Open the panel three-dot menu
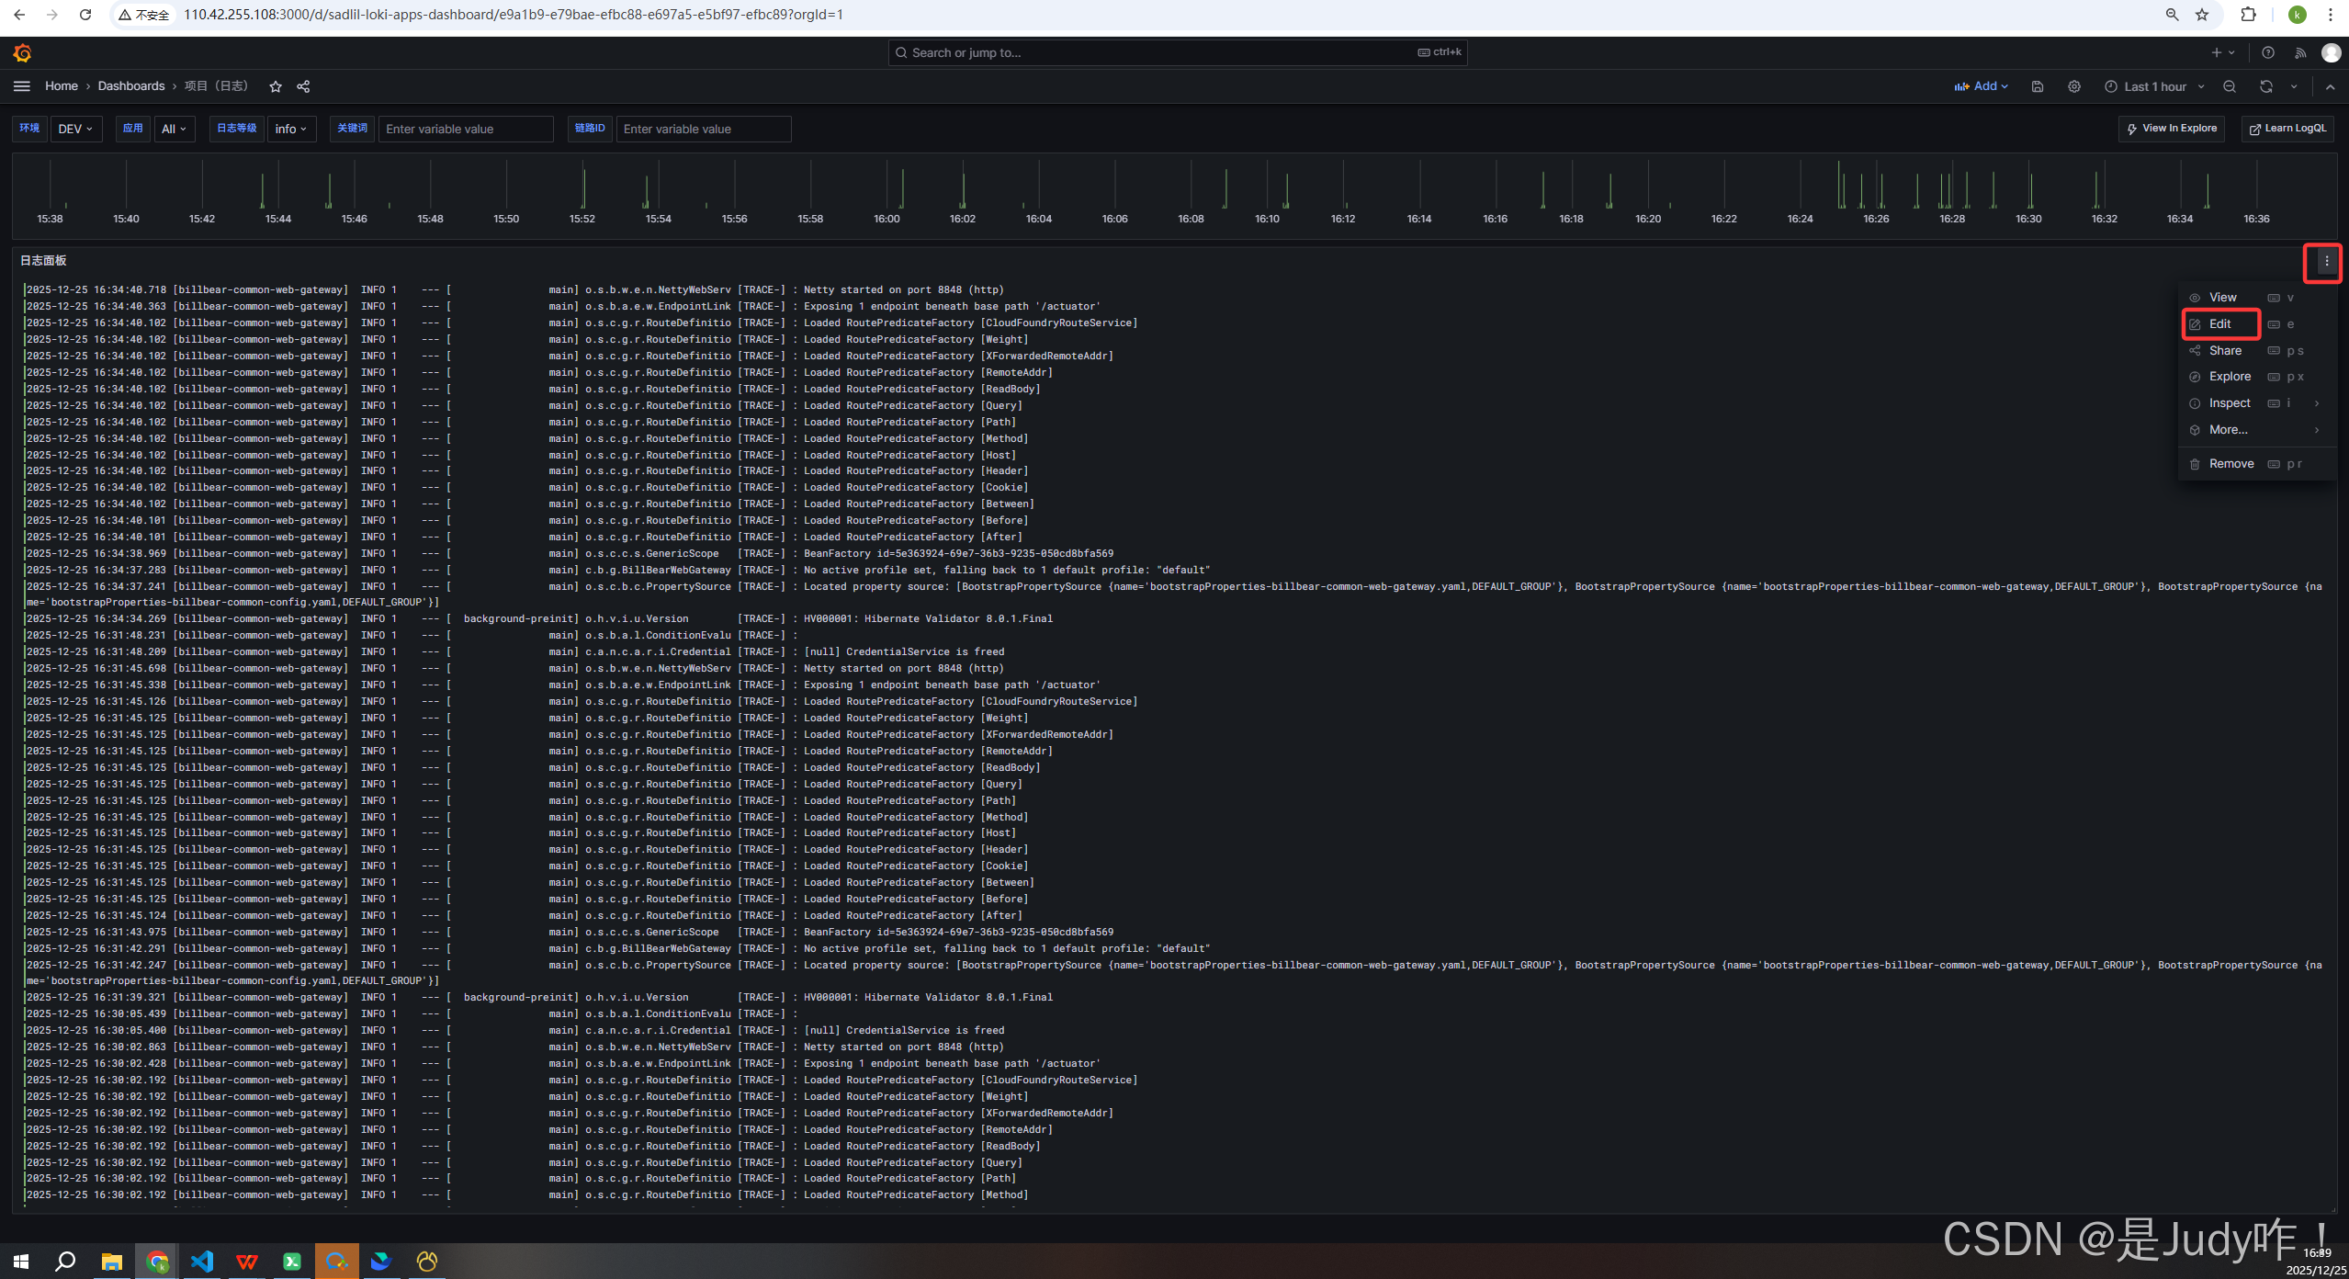The width and height of the screenshot is (2349, 1279). pyautogui.click(x=2326, y=262)
